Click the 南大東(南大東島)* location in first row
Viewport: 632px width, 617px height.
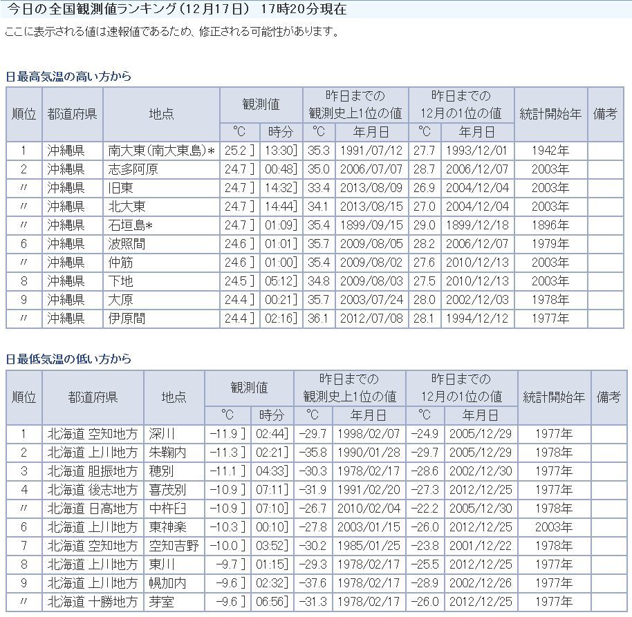161,151
